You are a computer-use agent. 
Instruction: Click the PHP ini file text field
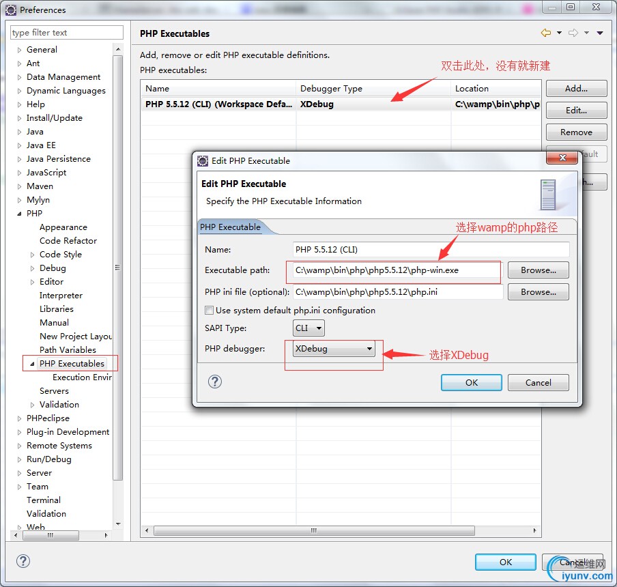point(397,292)
